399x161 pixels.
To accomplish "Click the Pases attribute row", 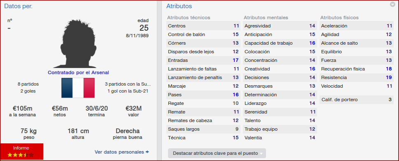I will pyautogui.click(x=203, y=95).
